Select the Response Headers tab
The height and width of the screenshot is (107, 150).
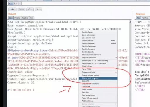point(145,18)
